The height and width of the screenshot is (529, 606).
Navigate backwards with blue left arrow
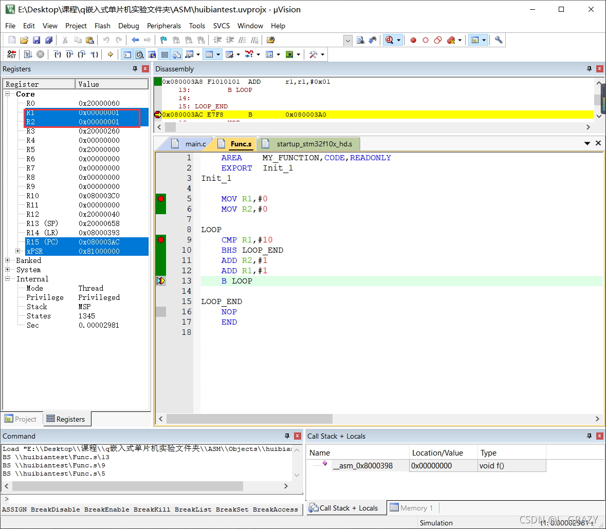pos(135,40)
